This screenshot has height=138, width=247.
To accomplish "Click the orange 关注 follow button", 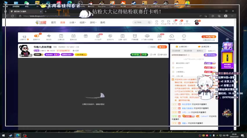I will pyautogui.click(x=162, y=47).
